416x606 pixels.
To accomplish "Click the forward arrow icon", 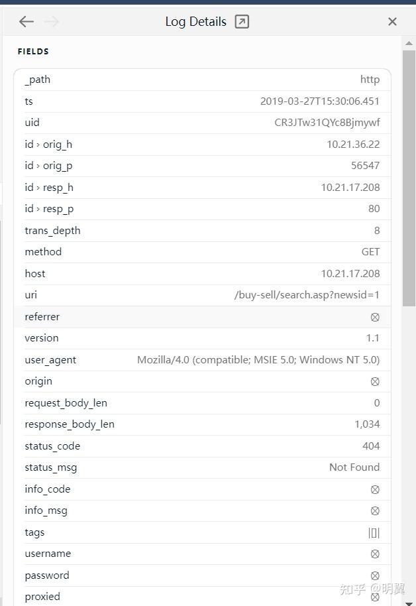I will tap(52, 22).
